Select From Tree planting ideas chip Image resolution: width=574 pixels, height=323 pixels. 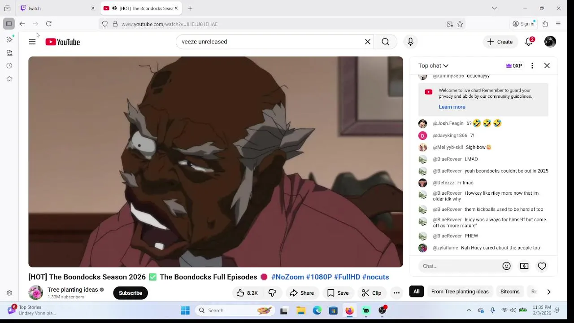(x=460, y=292)
